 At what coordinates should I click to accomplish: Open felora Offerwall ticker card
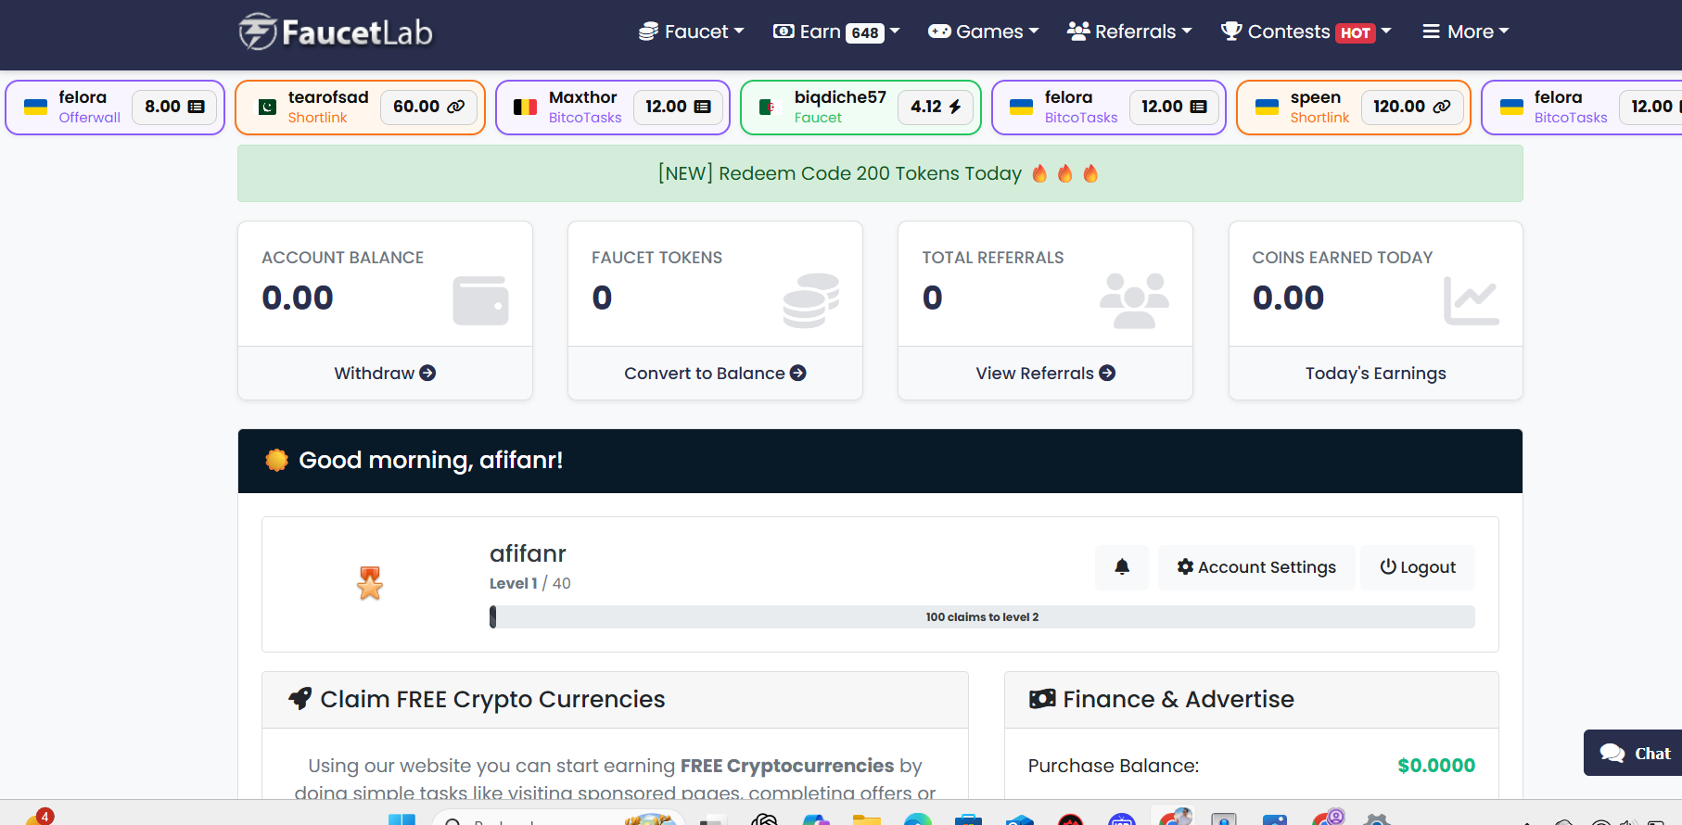tap(115, 108)
